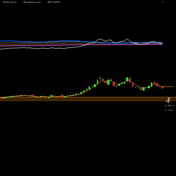This screenshot has height=176, width=176.
Task: Click the 'in 5 Days' label
Action: [x=169, y=110]
